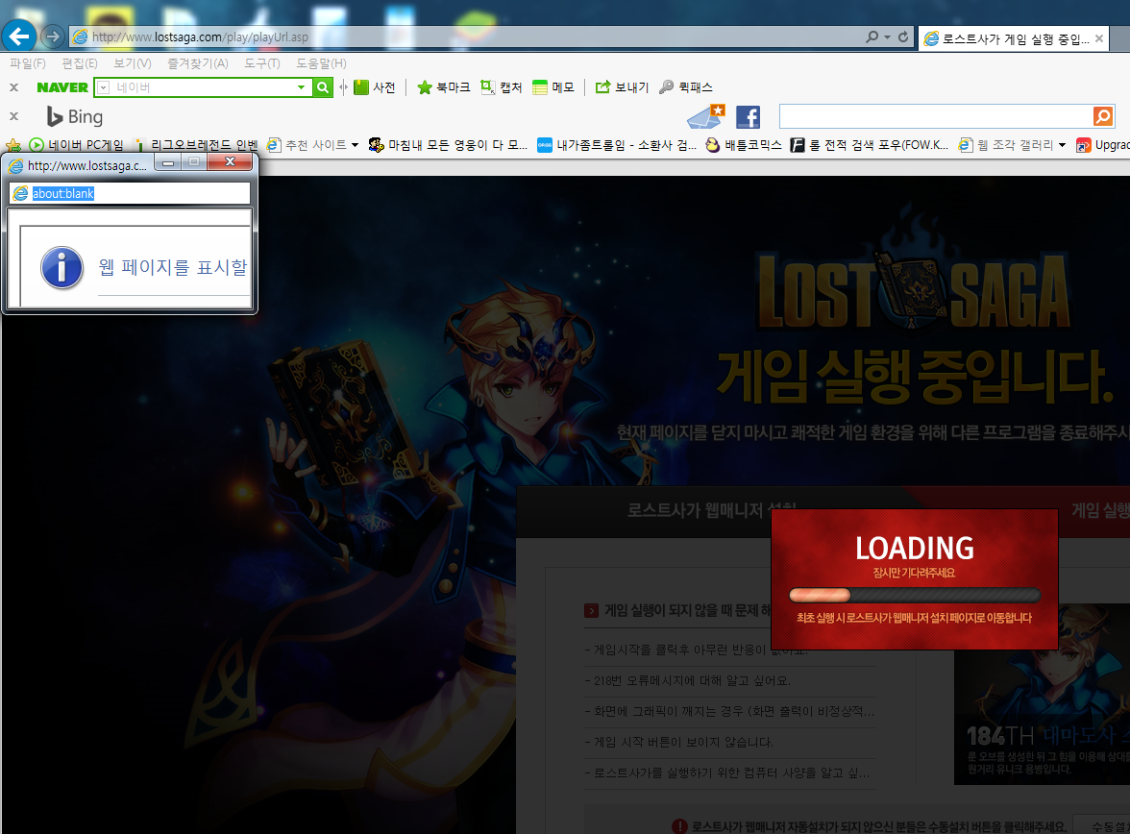
Task: Click the orange Bing search button
Action: [x=1103, y=116]
